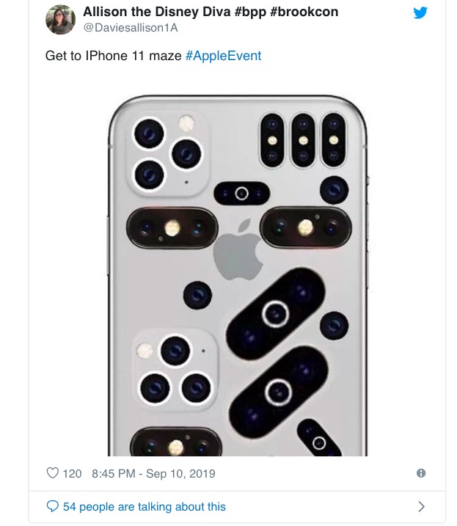The width and height of the screenshot is (457, 526).
Task: Open the 8:45 PM - Sep 10, 2019 timestamp
Action: click(154, 473)
